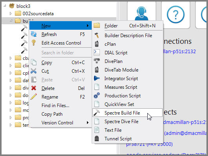Viewport: 208px width, 156px height.
Task: Click the Integrator Script funnel icon
Action: [97, 79]
